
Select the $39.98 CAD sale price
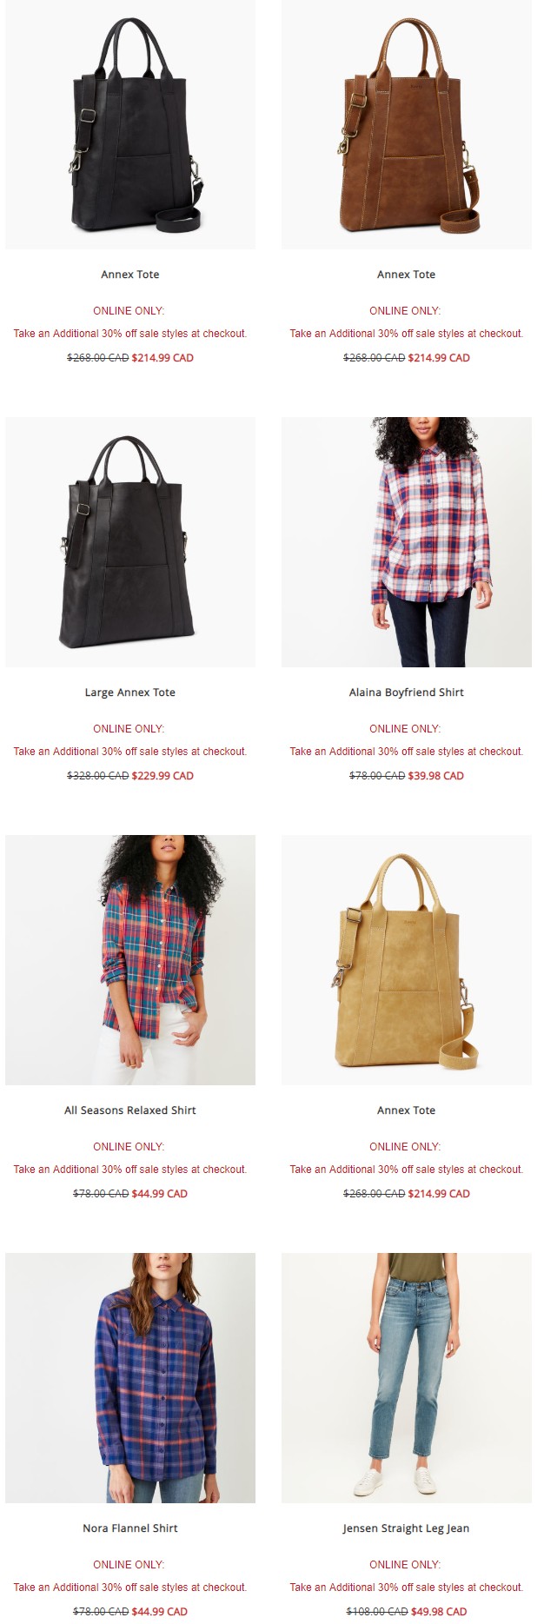(435, 776)
